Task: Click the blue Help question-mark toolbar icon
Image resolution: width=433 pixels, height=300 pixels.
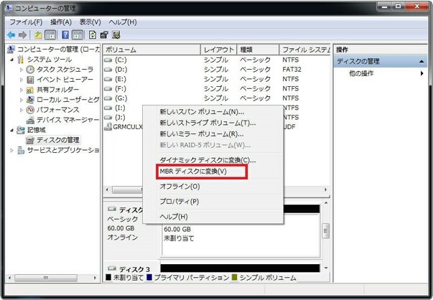Action: (65, 35)
